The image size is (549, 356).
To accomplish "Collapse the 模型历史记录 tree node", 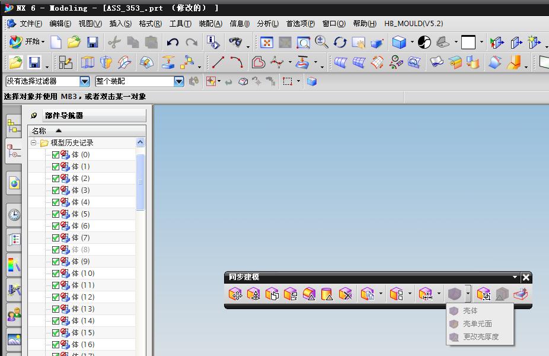I will pos(34,142).
